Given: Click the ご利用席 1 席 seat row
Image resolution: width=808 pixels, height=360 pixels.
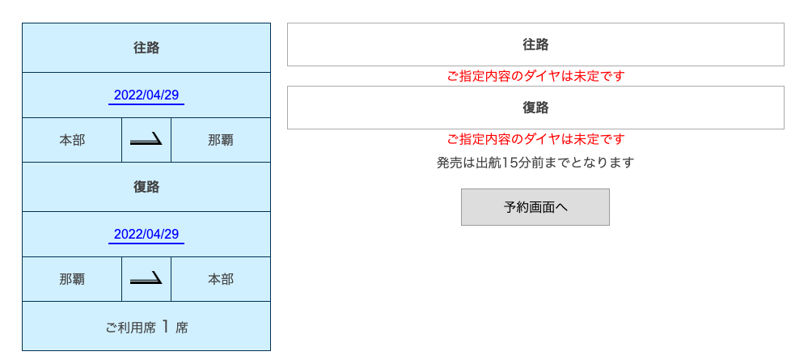Looking at the screenshot, I should pos(146,327).
